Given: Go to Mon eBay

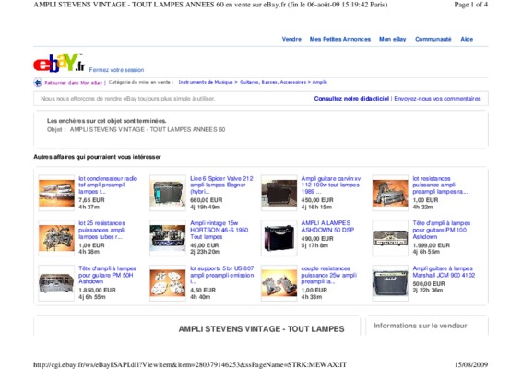Looking at the screenshot, I should (393, 39).
